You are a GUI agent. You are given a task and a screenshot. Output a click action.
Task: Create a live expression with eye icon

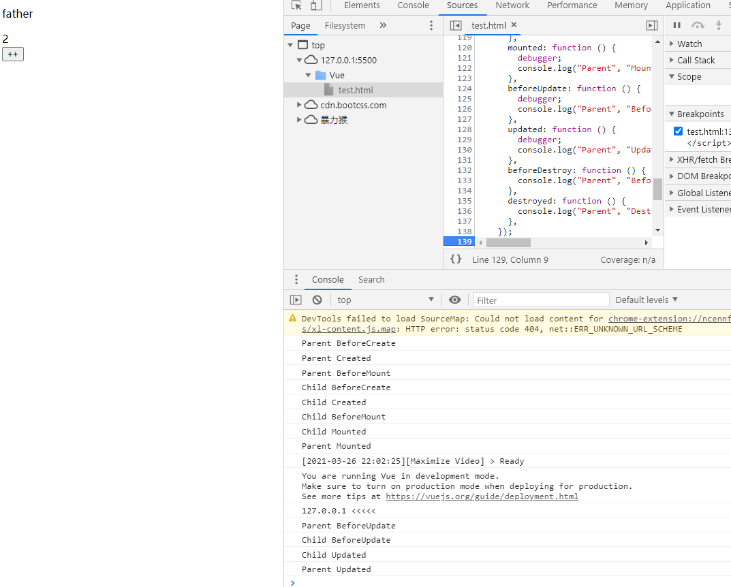[454, 300]
